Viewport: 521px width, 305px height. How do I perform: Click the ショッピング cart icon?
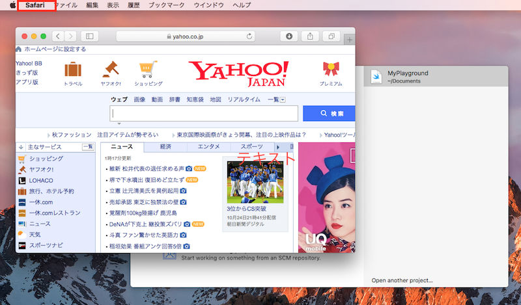[148, 70]
